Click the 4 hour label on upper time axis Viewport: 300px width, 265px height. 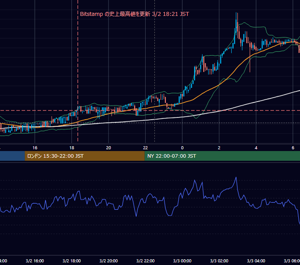pyautogui.click(x=256, y=148)
